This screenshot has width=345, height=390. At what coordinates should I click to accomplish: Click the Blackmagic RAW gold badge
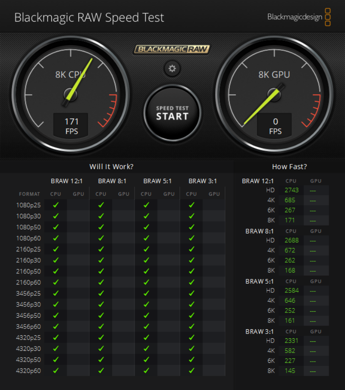tap(172, 49)
